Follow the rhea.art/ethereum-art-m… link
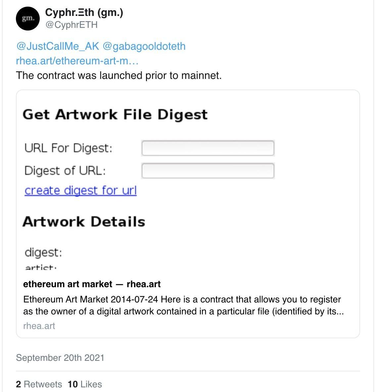 77,61
